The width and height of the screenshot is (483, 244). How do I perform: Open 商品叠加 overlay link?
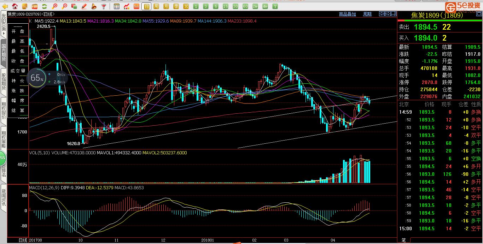[347, 14]
